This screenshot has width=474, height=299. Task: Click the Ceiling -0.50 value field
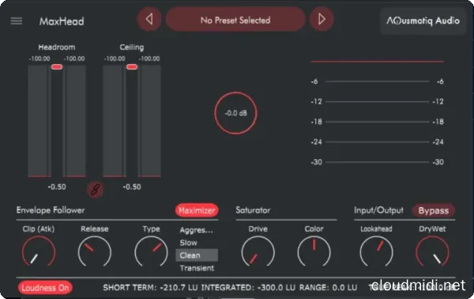click(132, 187)
